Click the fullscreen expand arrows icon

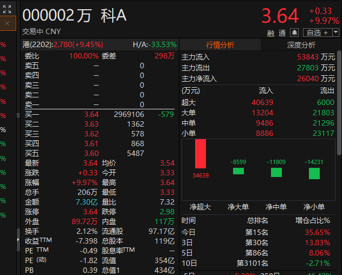pyautogui.click(x=7, y=9)
